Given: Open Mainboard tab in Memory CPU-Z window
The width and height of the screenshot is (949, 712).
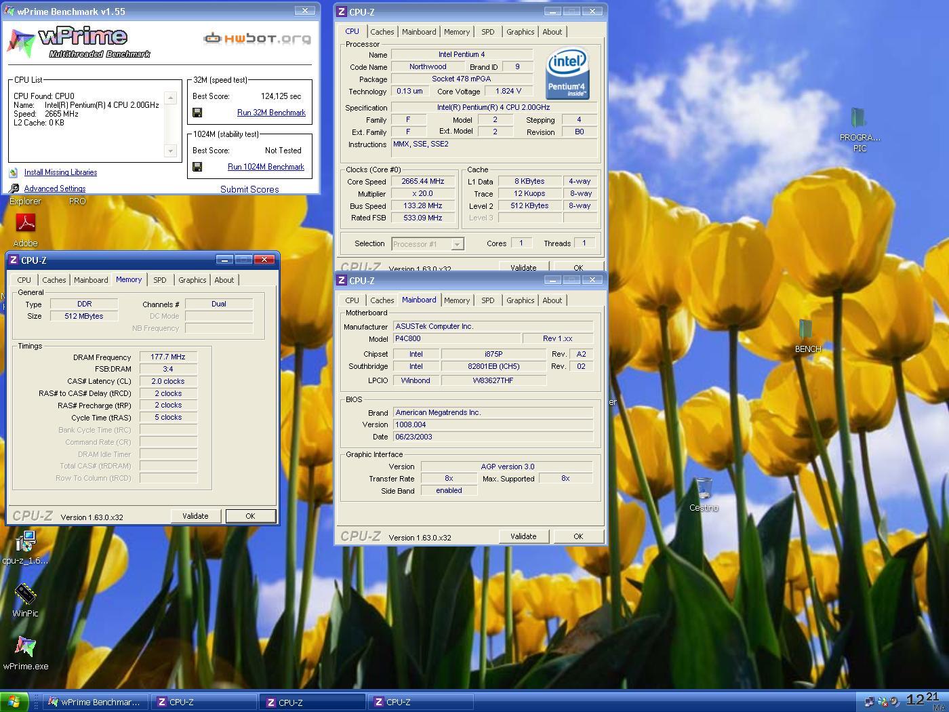Looking at the screenshot, I should click(91, 280).
